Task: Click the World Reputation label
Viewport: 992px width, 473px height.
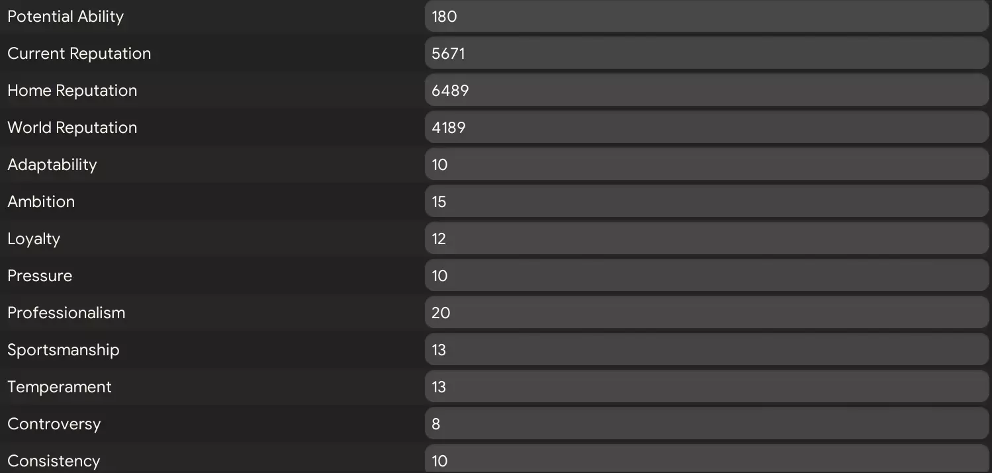Action: click(x=72, y=128)
